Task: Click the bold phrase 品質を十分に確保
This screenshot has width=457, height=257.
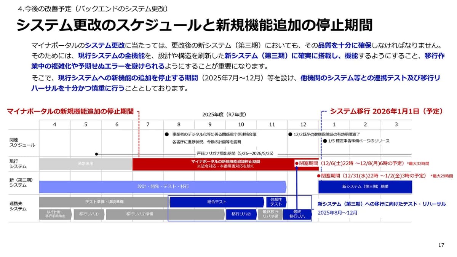Action: 345,45
